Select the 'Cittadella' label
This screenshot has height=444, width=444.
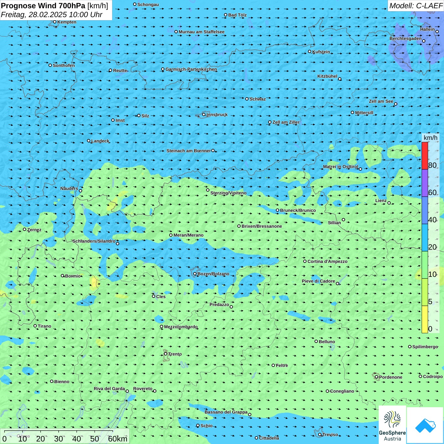(269, 438)
